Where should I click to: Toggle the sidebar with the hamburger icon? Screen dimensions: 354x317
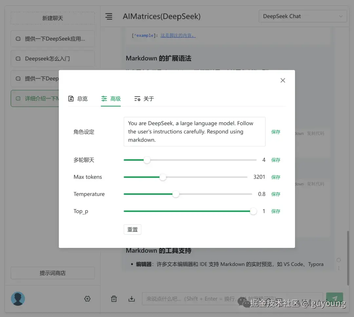[x=108, y=16]
